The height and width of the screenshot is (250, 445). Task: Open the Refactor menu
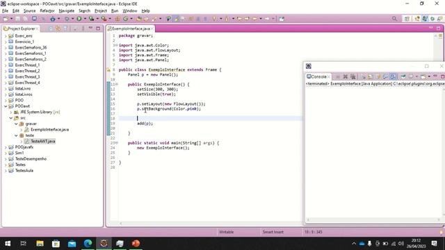tap(47, 11)
